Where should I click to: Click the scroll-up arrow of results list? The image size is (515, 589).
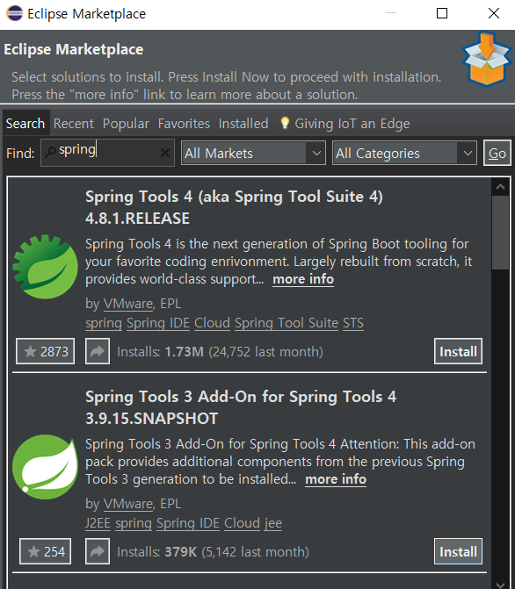click(500, 187)
